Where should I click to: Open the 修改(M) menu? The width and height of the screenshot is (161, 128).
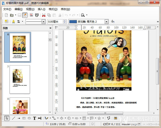click(65, 9)
